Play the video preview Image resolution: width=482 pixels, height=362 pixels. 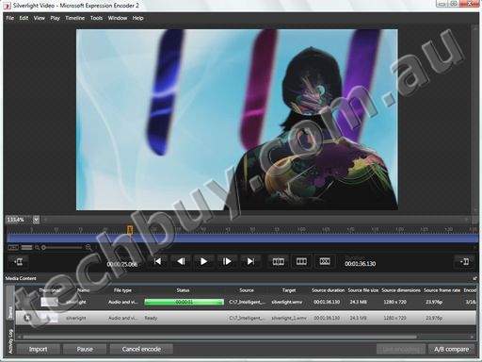[203, 261]
